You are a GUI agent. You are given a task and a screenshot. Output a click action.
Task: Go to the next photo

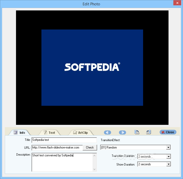(x=123, y=132)
